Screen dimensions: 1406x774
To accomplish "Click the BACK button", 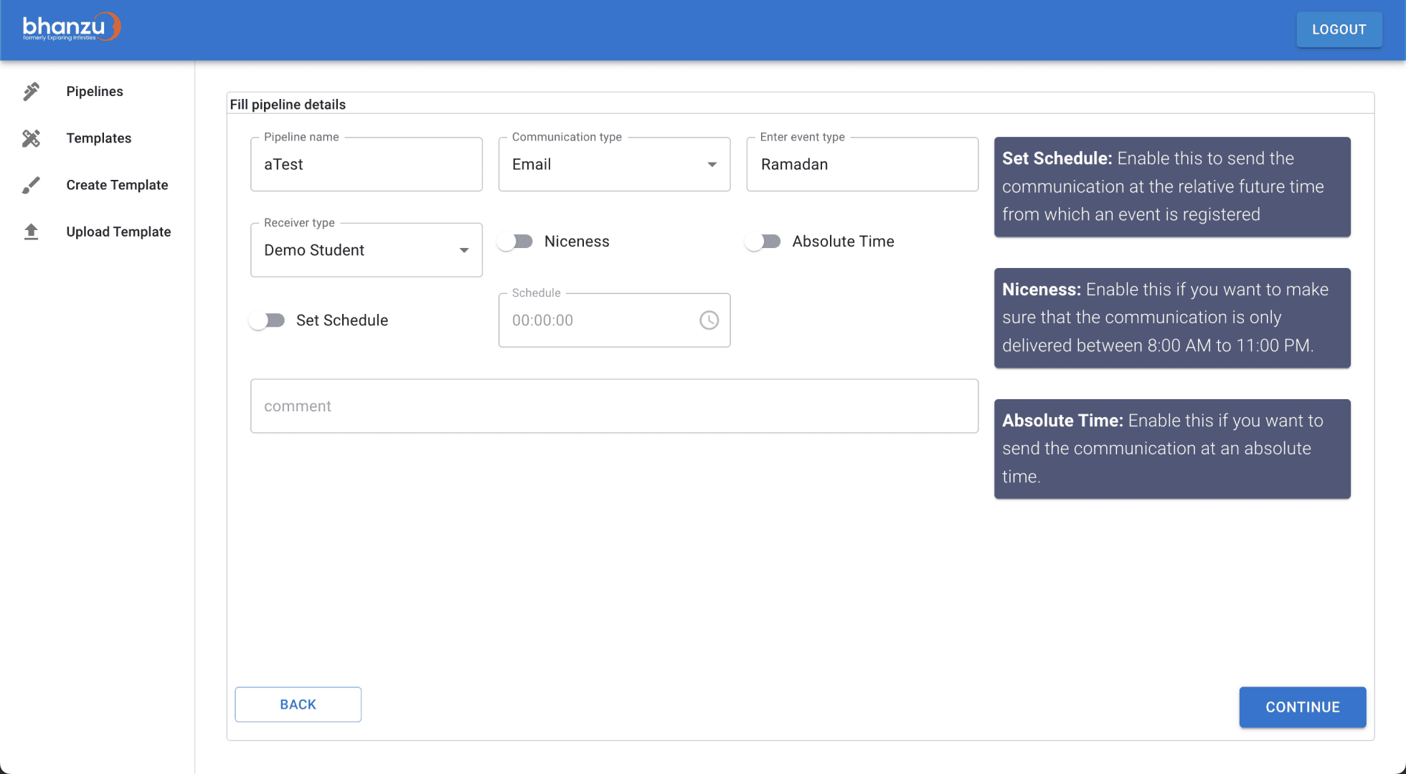I will 298,704.
